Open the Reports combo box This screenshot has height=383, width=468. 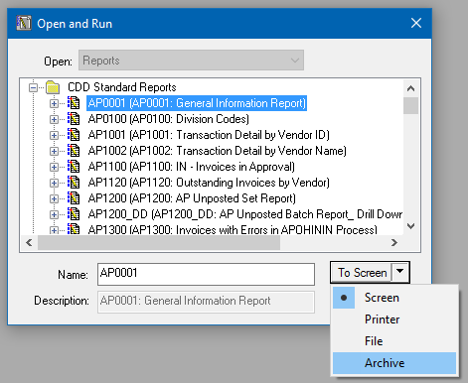(x=191, y=61)
